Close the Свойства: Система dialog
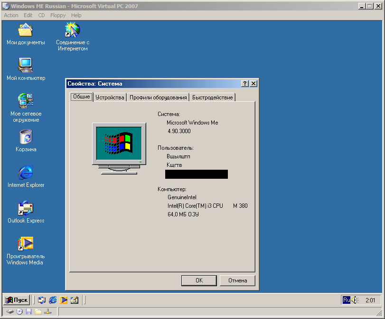 pyautogui.click(x=254, y=84)
